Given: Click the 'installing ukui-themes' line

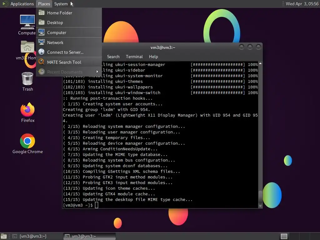Looking at the screenshot, I should pyautogui.click(x=102, y=82).
